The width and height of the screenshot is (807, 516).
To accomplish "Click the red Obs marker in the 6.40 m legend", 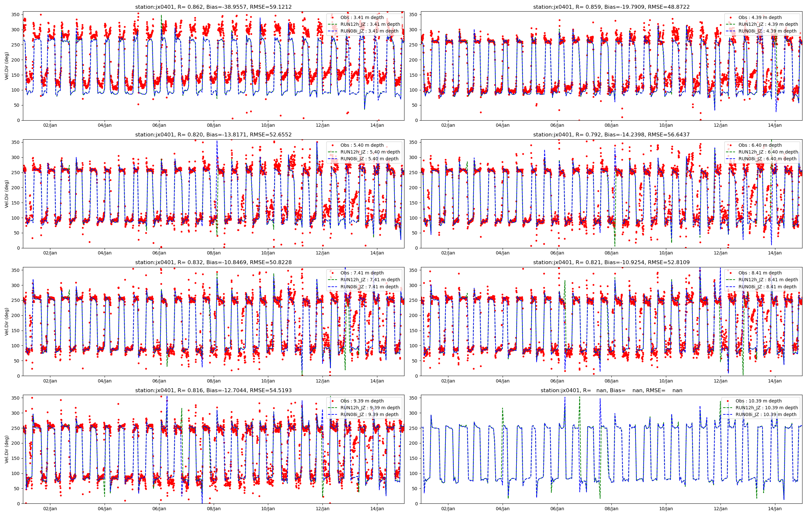I will point(730,145).
